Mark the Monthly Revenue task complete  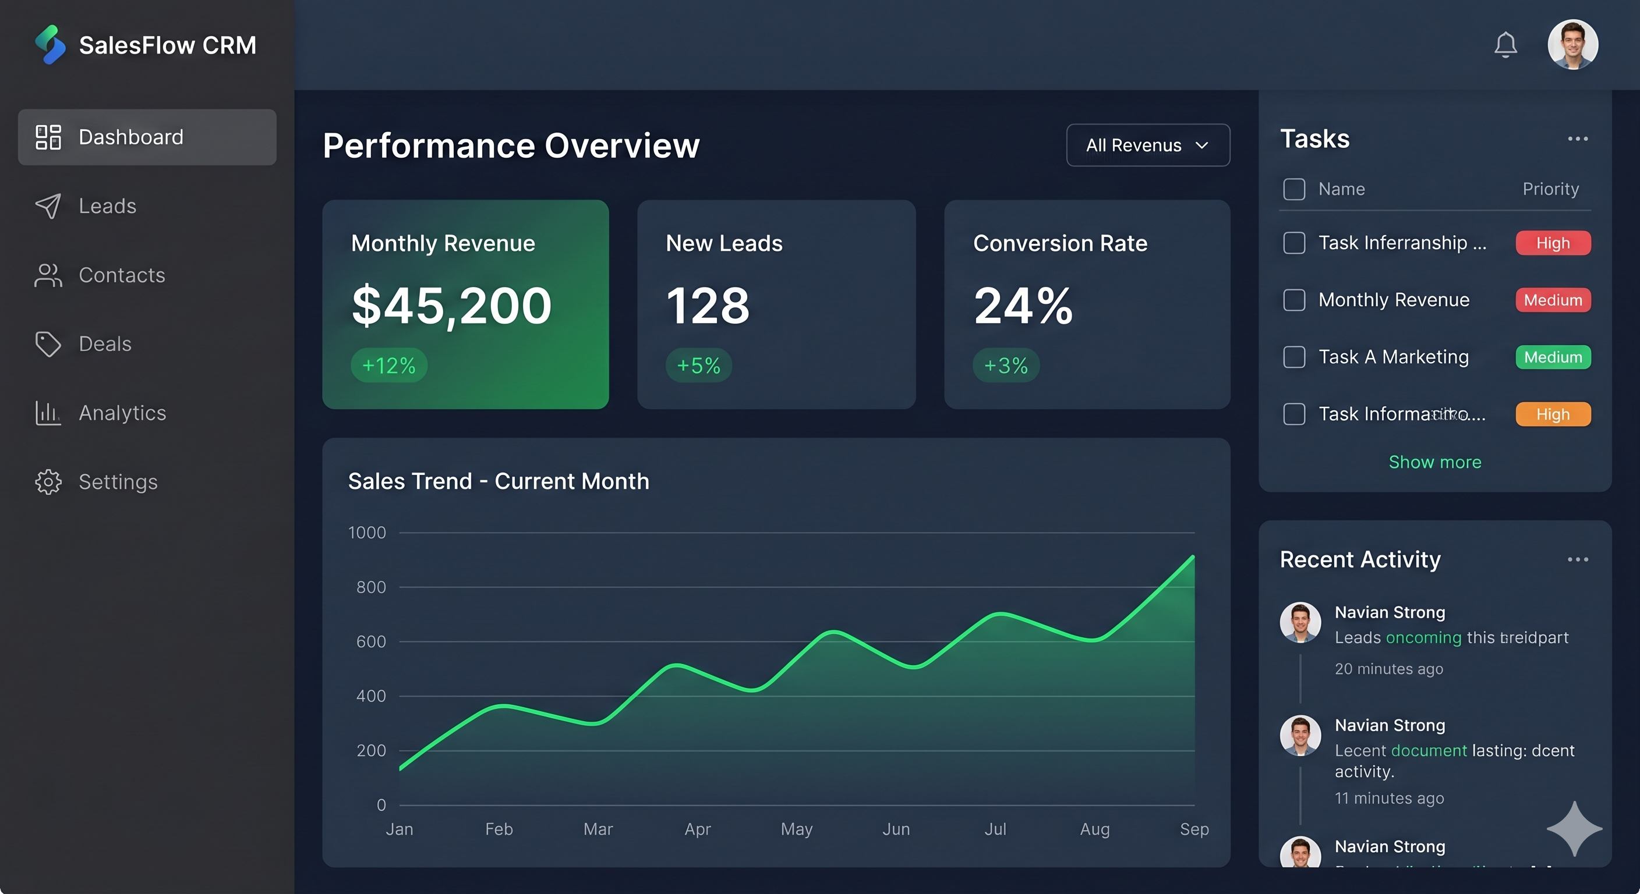pyautogui.click(x=1294, y=300)
